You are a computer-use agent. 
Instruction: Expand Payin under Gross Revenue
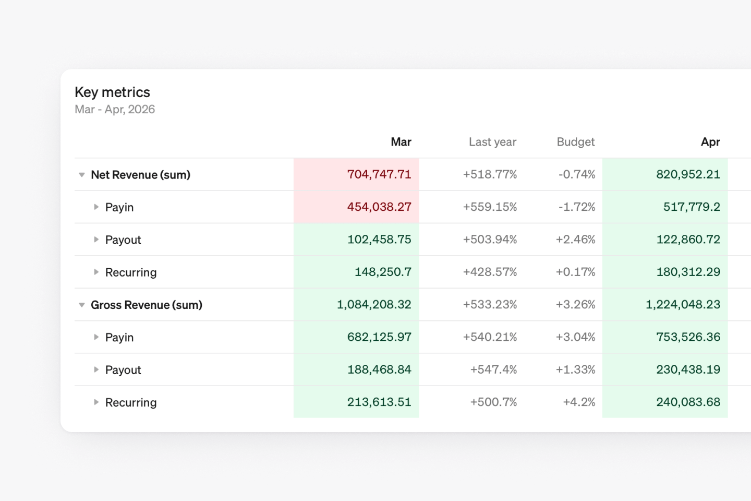tap(96, 337)
